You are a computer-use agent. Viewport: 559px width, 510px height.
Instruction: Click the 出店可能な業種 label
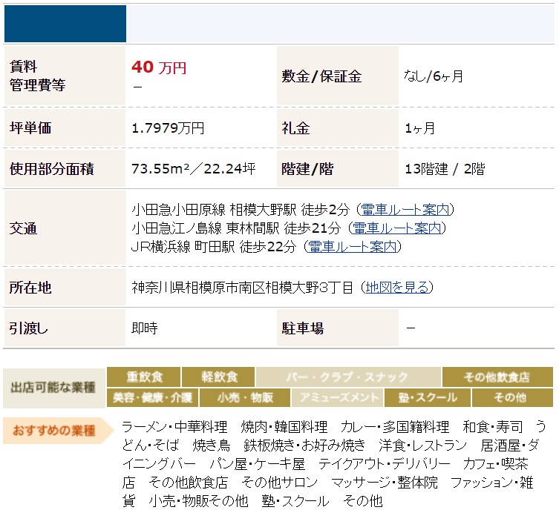pos(53,387)
